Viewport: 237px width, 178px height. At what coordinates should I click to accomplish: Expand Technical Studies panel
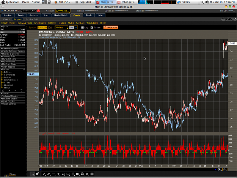13,96
